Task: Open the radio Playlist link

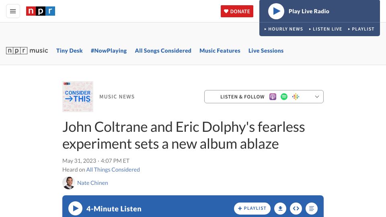Action: click(361, 29)
